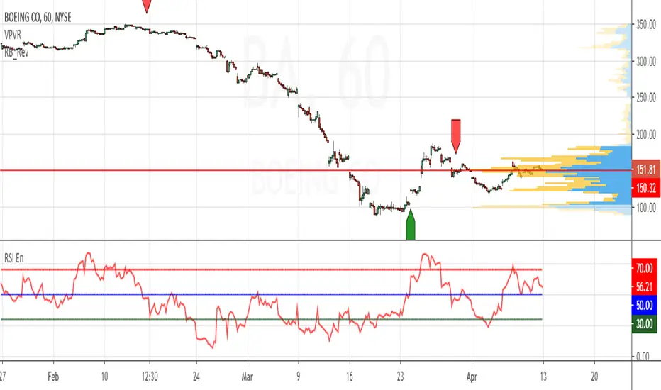Click the 9 date on time axis

pyautogui.click(x=299, y=377)
